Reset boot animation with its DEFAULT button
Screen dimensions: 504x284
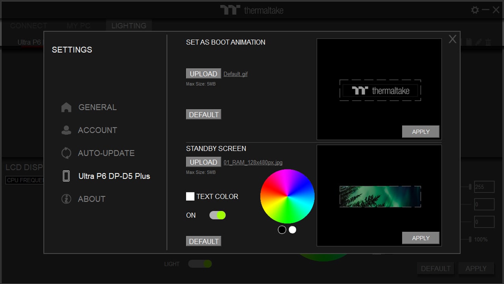203,114
